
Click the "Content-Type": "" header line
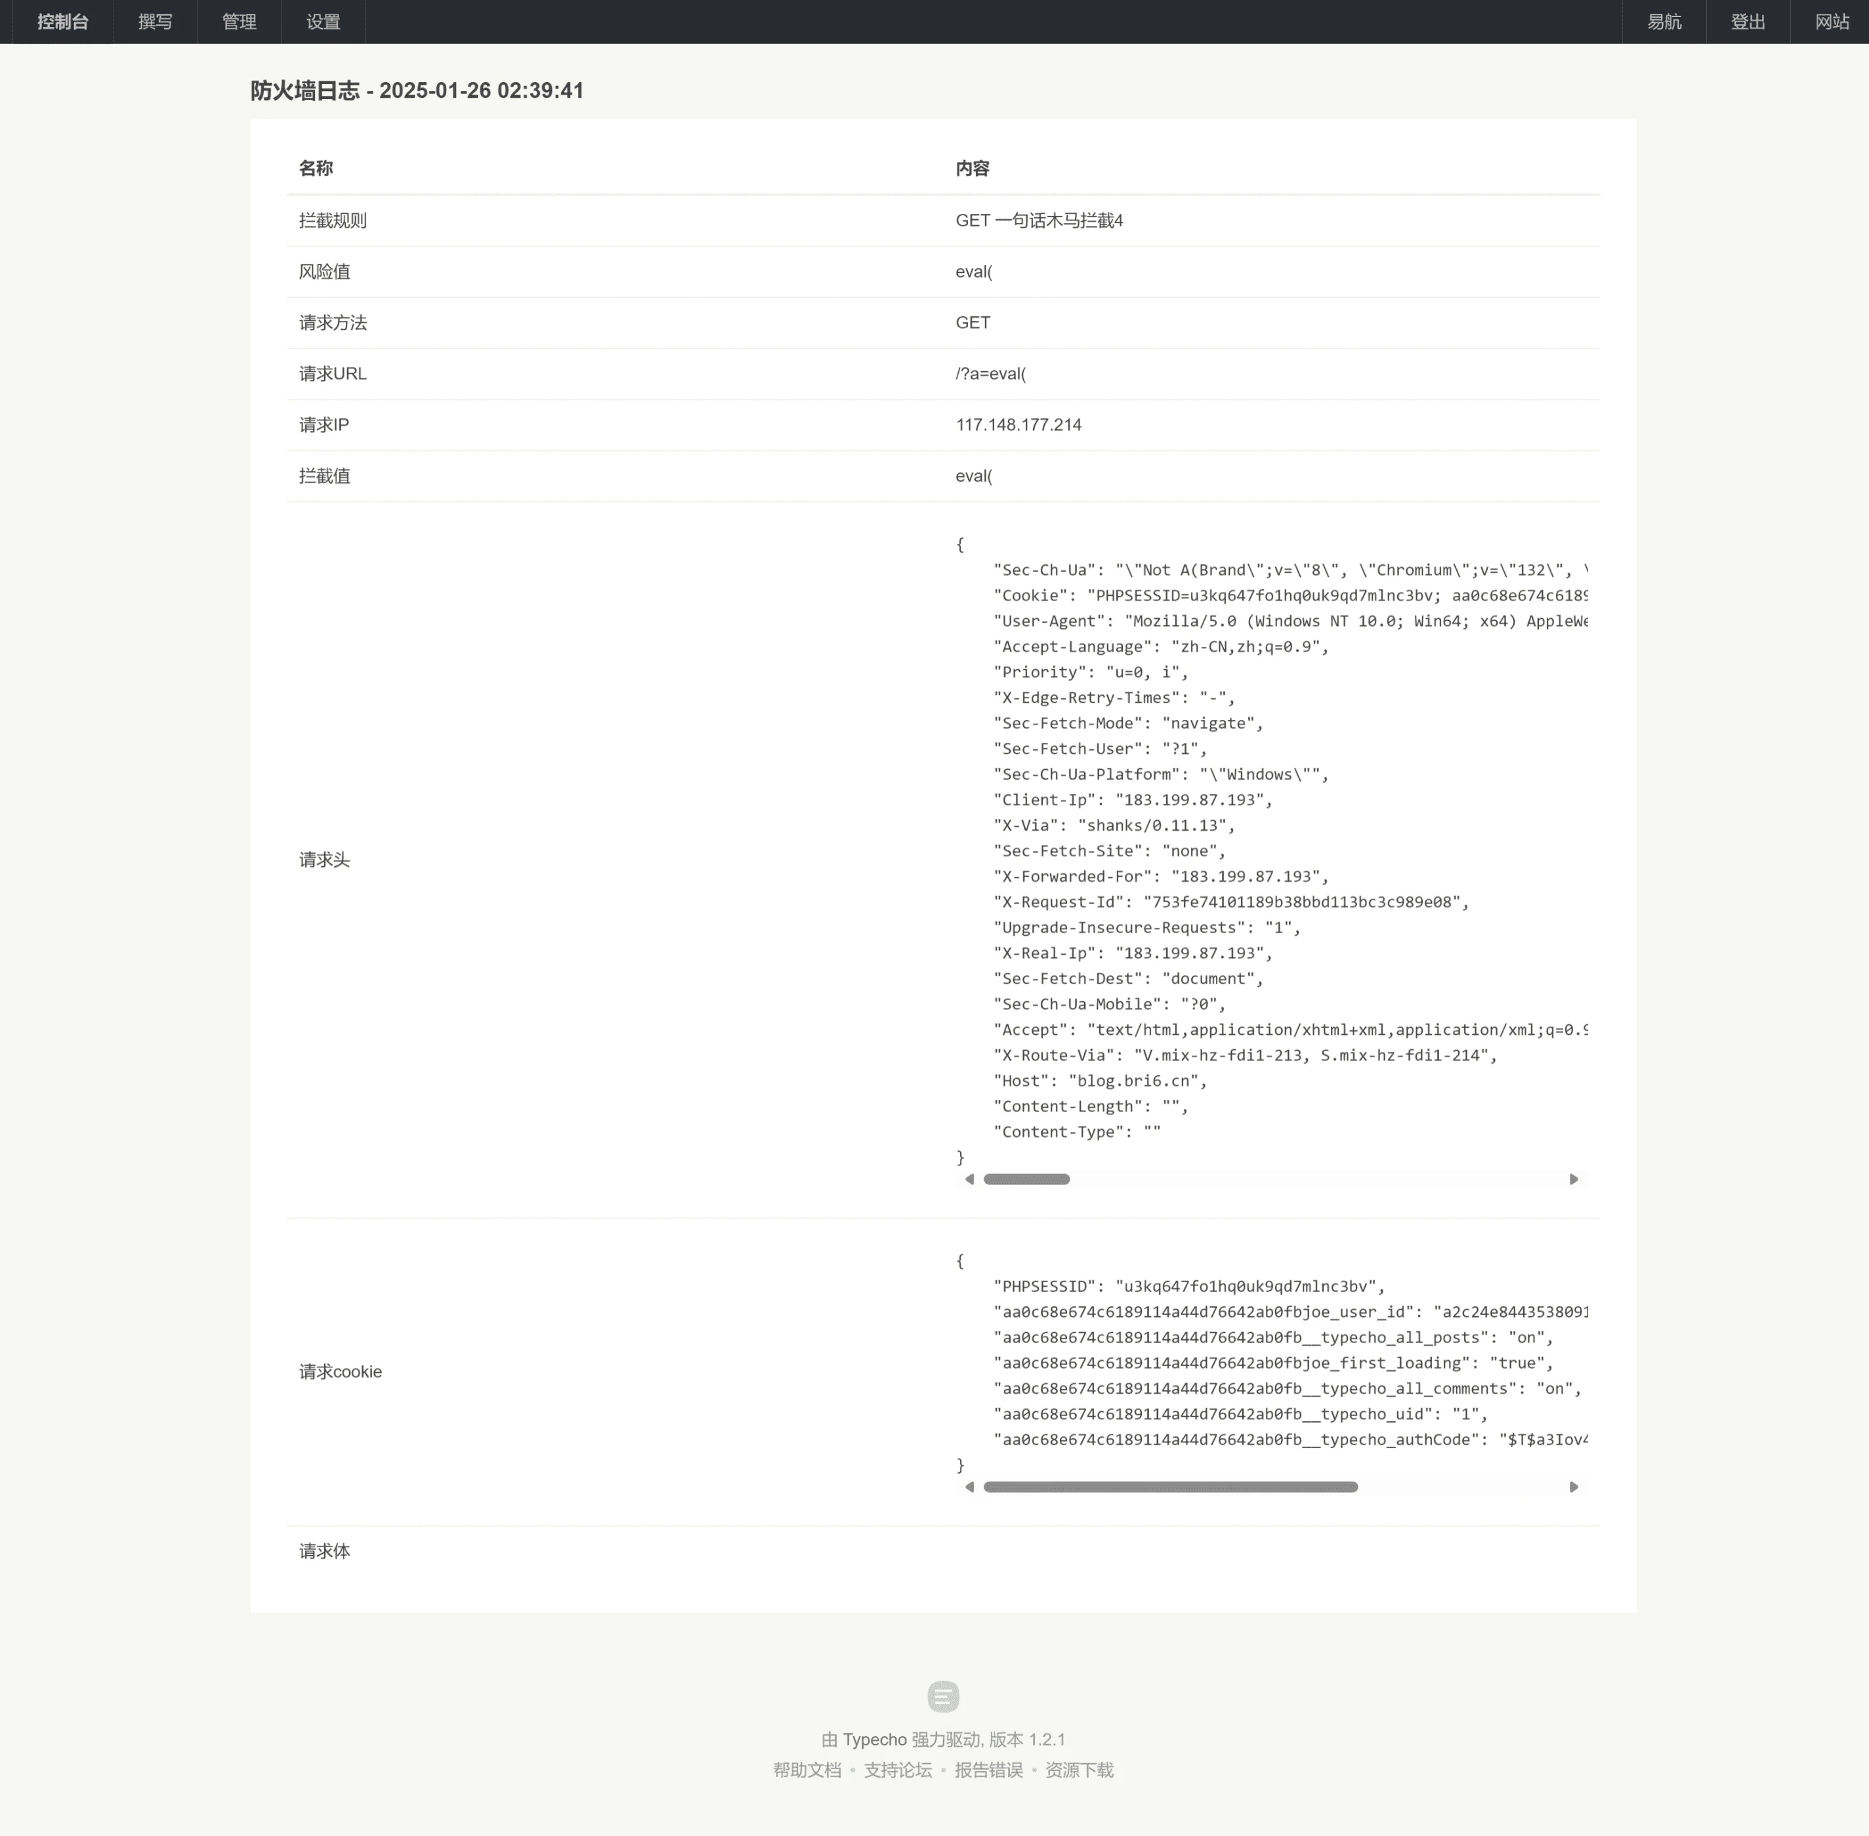(x=1077, y=1132)
